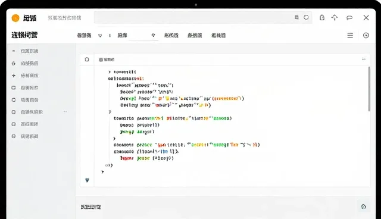
Task: Select the first tab in the tab row
Action: coord(84,36)
